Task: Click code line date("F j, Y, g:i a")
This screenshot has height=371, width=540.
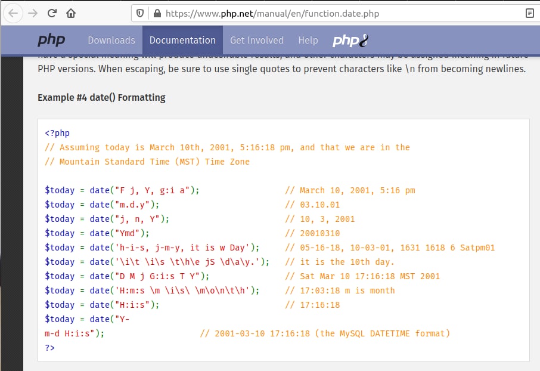Action: click(122, 190)
